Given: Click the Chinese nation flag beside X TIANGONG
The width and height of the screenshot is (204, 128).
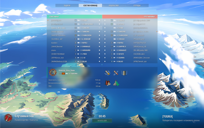Looking at the screenshot, I should coord(63,73).
